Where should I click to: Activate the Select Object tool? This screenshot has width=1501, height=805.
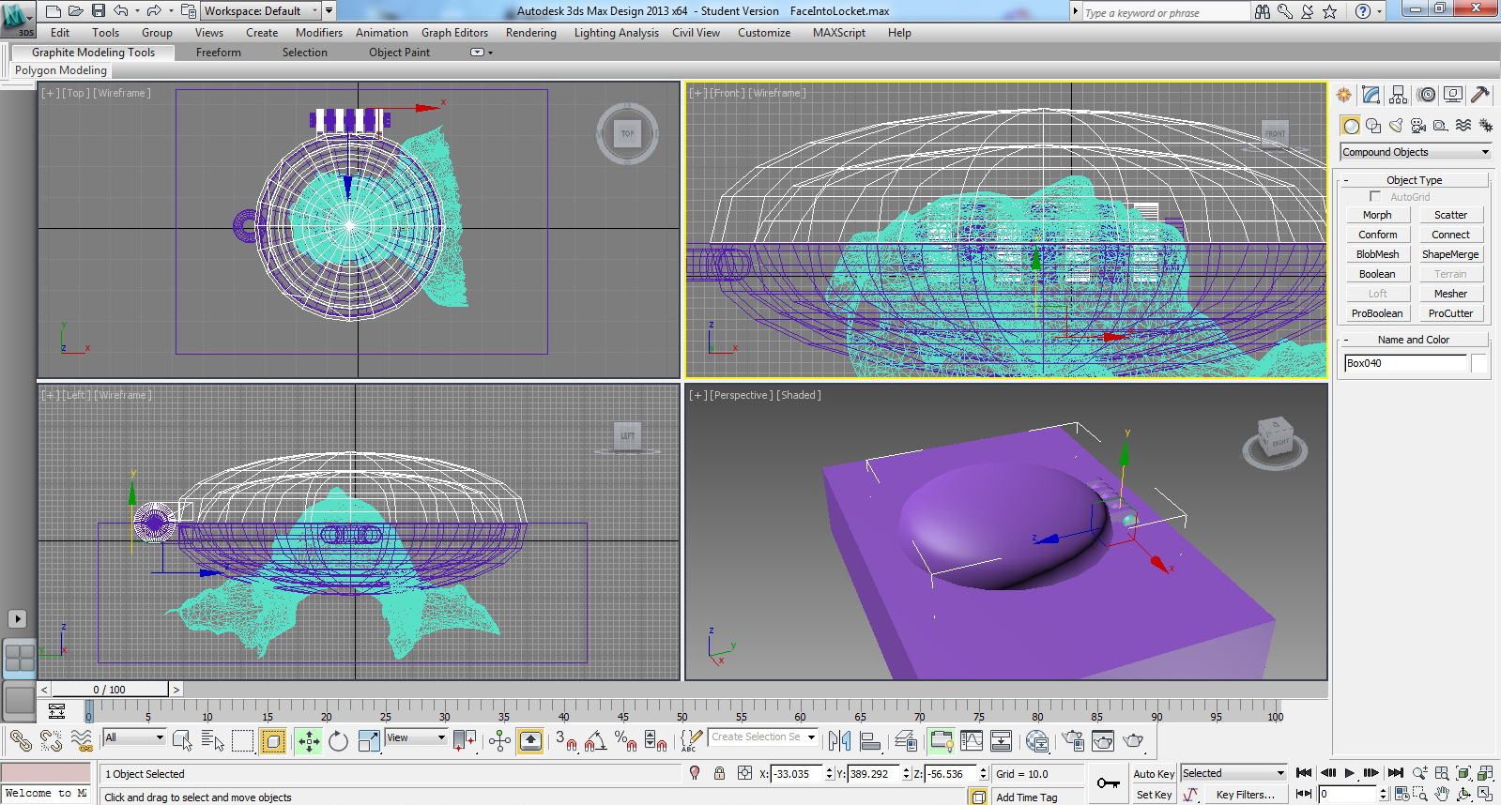point(182,741)
